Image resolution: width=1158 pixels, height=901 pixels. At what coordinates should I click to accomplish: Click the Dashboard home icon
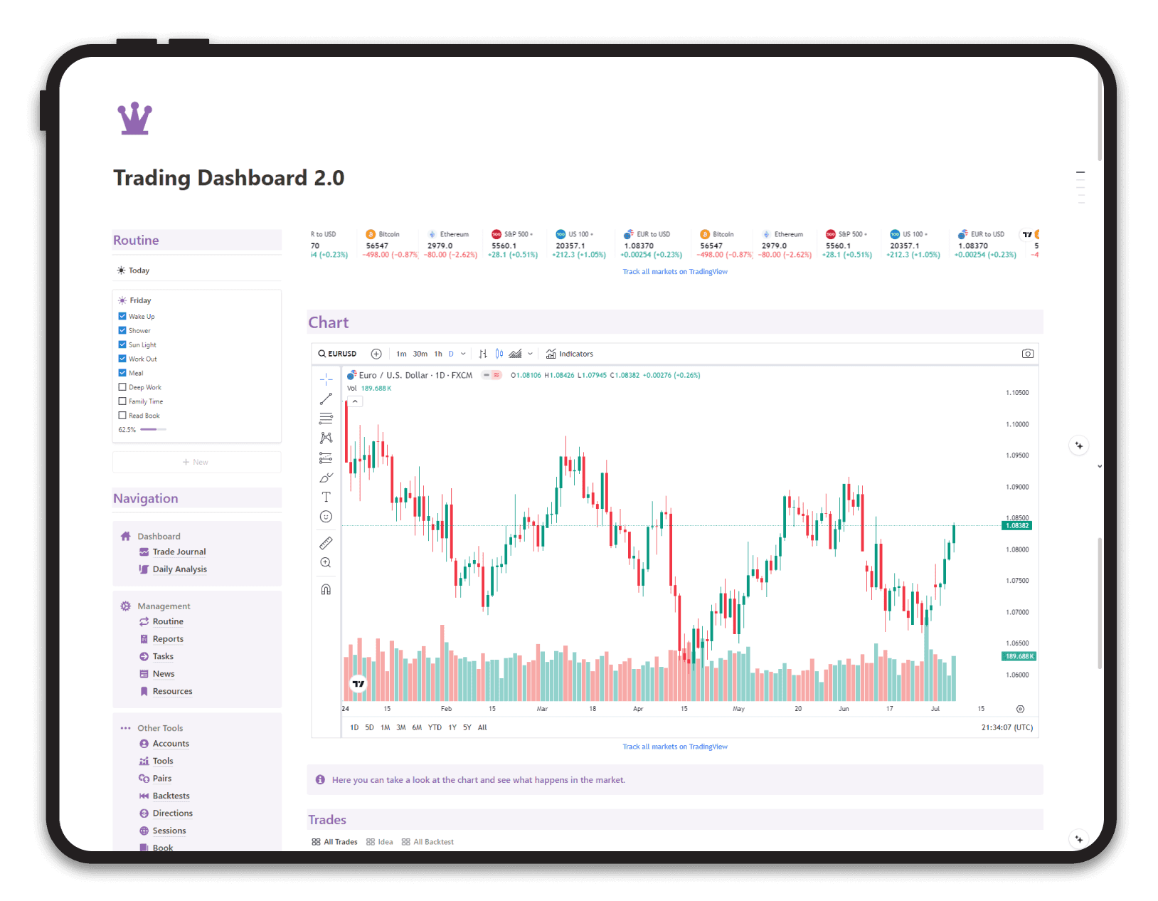(x=126, y=536)
